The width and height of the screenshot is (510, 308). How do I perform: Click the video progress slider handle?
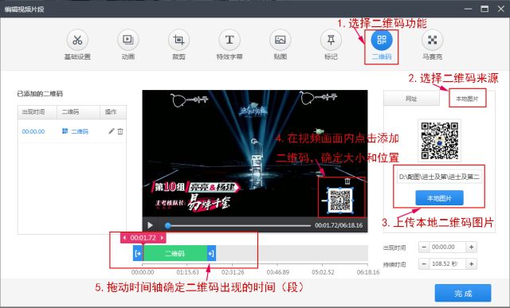[x=168, y=225]
